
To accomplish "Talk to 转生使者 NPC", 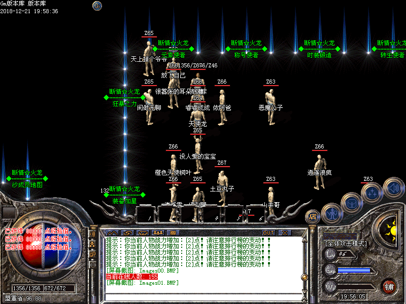I will pyautogui.click(x=392, y=55).
